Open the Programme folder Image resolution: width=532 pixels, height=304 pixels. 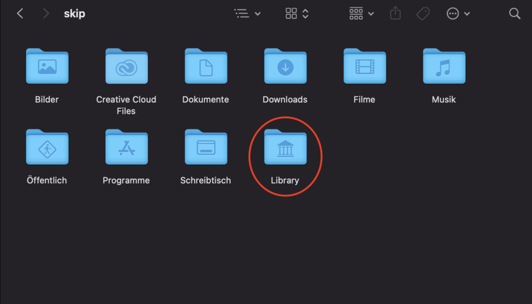pyautogui.click(x=126, y=148)
